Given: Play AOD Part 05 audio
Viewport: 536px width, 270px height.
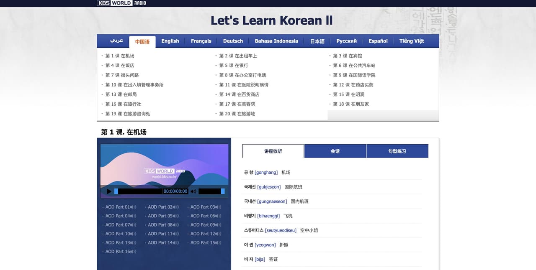Looking at the screenshot, I should 162,216.
